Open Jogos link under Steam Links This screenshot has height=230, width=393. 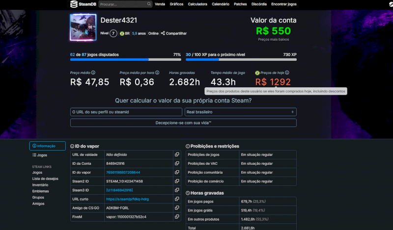[x=37, y=173]
